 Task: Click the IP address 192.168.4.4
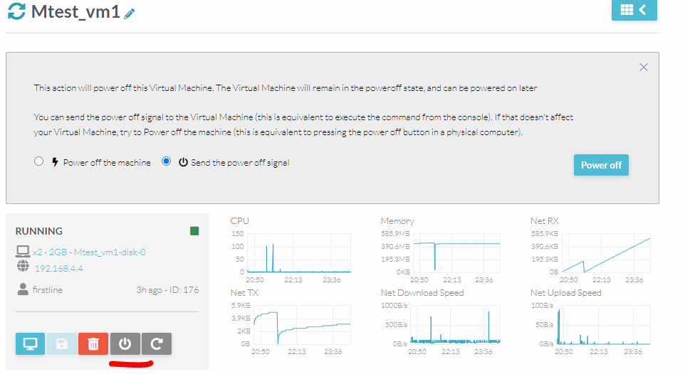pos(58,269)
